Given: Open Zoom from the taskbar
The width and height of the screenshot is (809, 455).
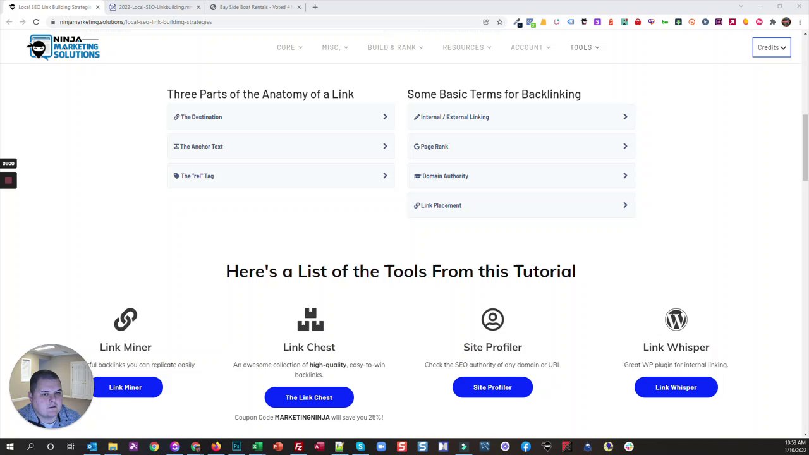Looking at the screenshot, I should point(381,447).
